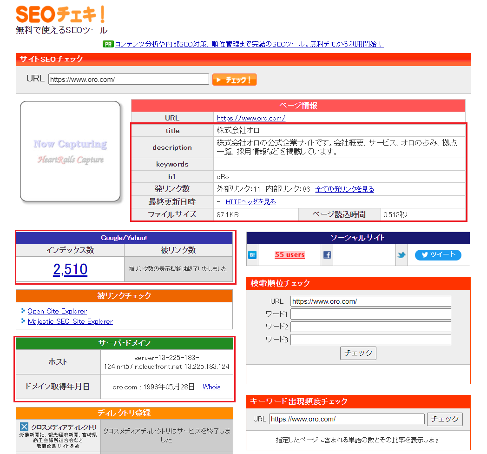Focus the site SEO check URL field
This screenshot has height=454, width=487.
point(129,79)
